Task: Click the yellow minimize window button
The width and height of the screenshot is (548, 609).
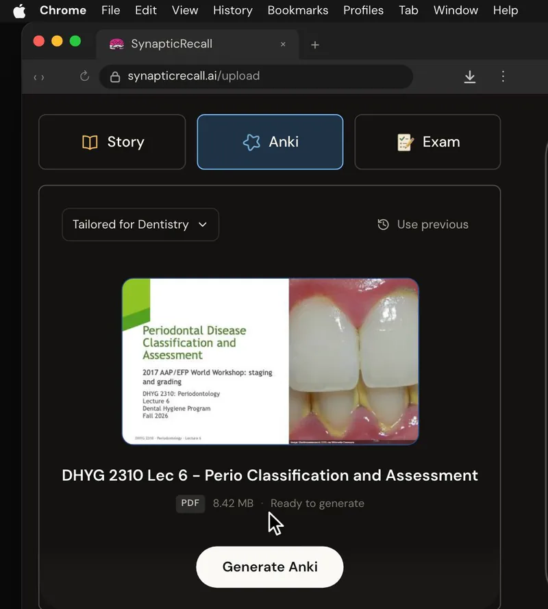Action: coord(57,41)
